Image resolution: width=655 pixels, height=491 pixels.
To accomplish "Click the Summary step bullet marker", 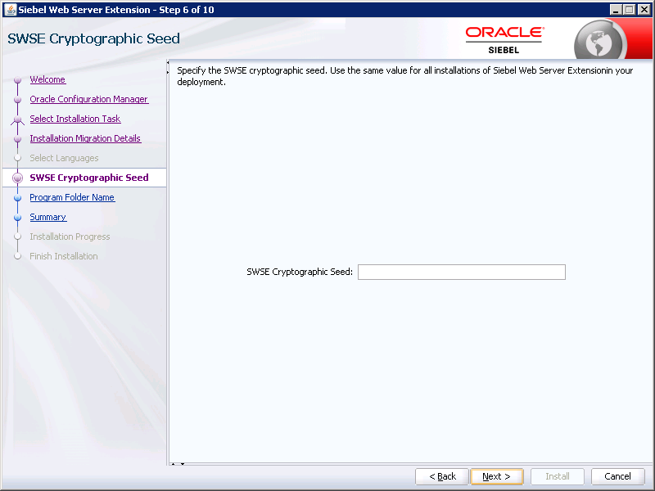I will coord(17,217).
